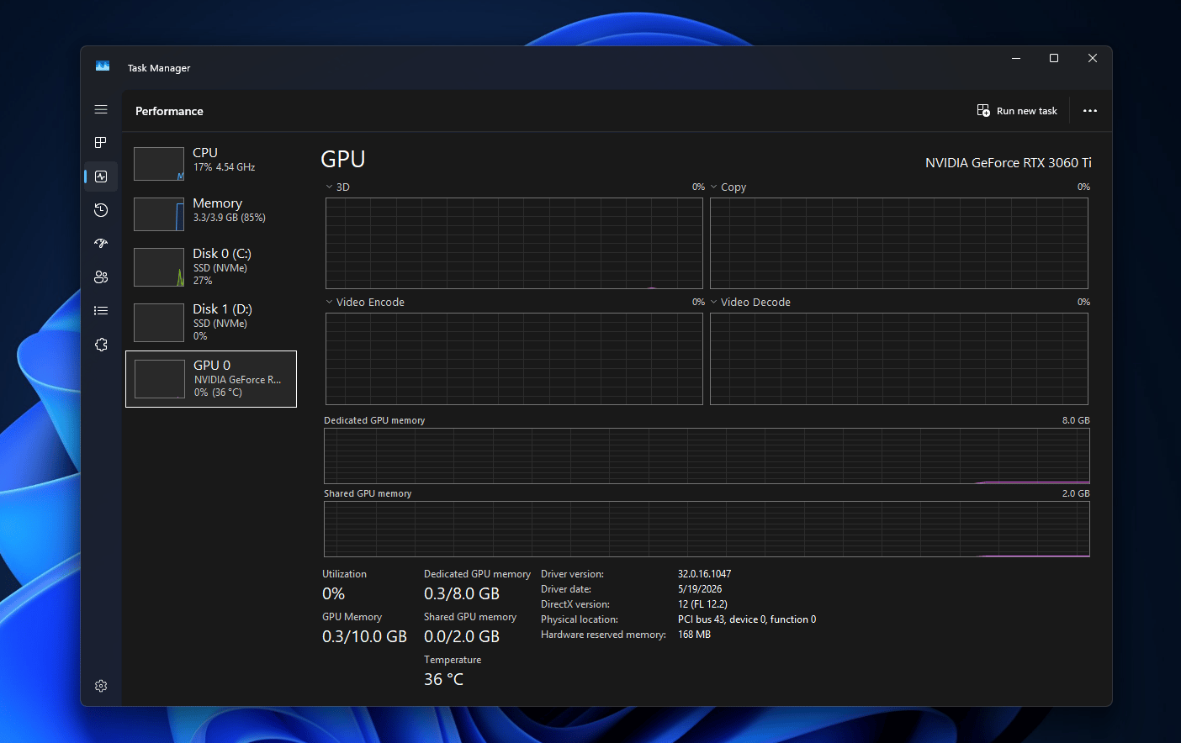Open the three-dots more options menu
1181x743 pixels.
click(1090, 111)
